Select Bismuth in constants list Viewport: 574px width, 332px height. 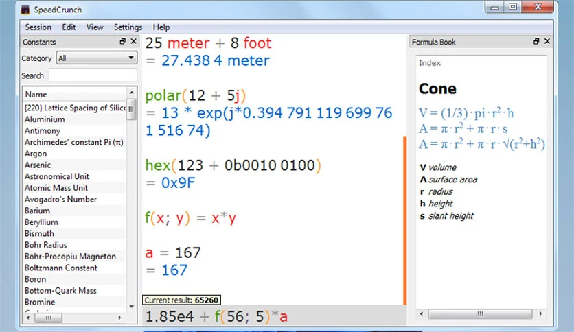click(x=75, y=233)
